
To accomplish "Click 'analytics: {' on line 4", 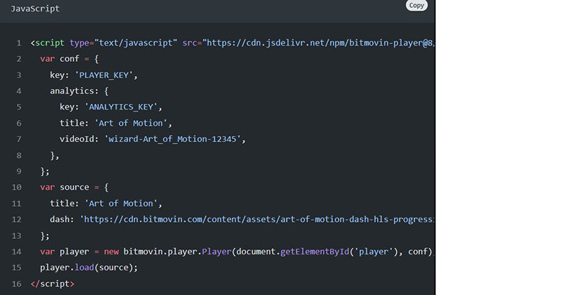I will (79, 91).
